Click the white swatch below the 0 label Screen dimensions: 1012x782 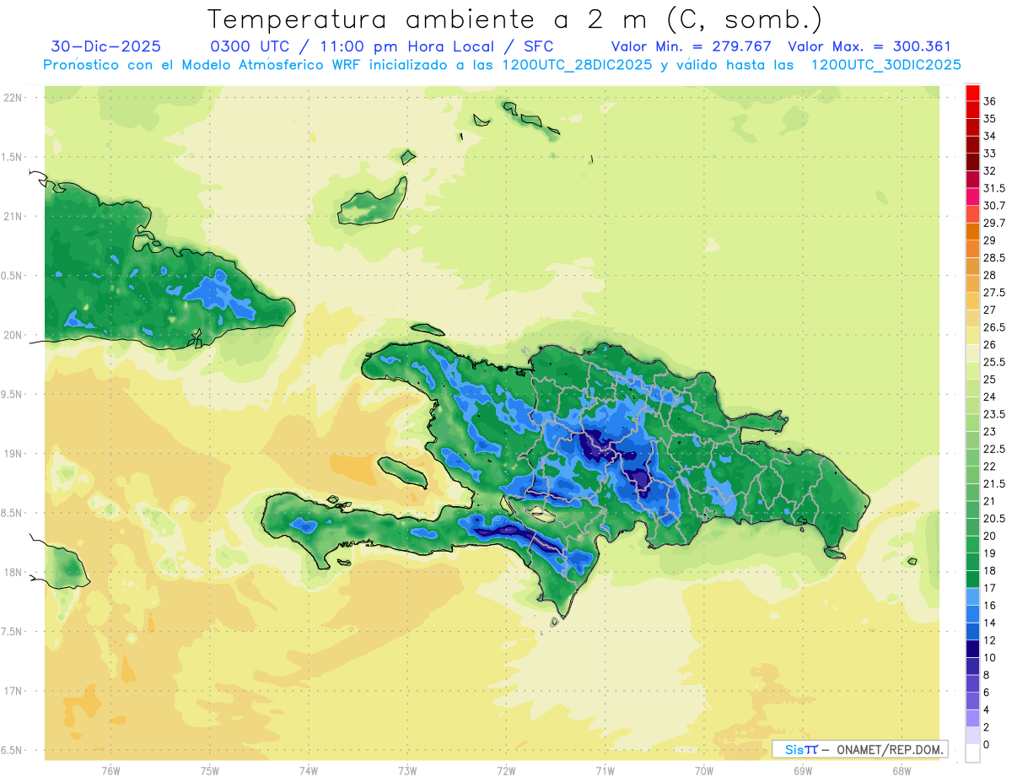click(972, 753)
